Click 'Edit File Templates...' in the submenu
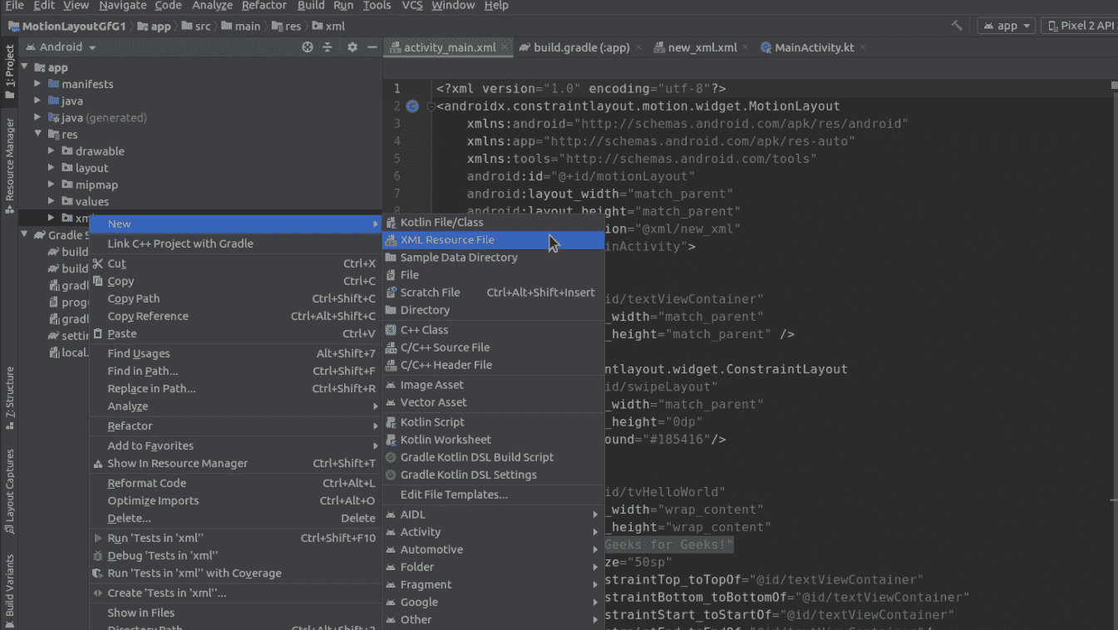1118x630 pixels. pos(453,493)
